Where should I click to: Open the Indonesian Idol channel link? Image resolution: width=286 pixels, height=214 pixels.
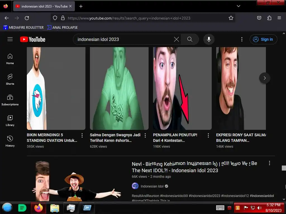pyautogui.click(x=152, y=186)
